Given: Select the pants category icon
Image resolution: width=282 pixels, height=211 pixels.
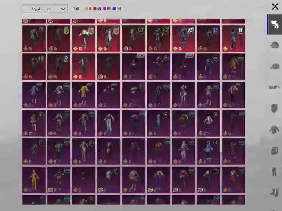Looking at the screenshot, I should click(274, 171).
